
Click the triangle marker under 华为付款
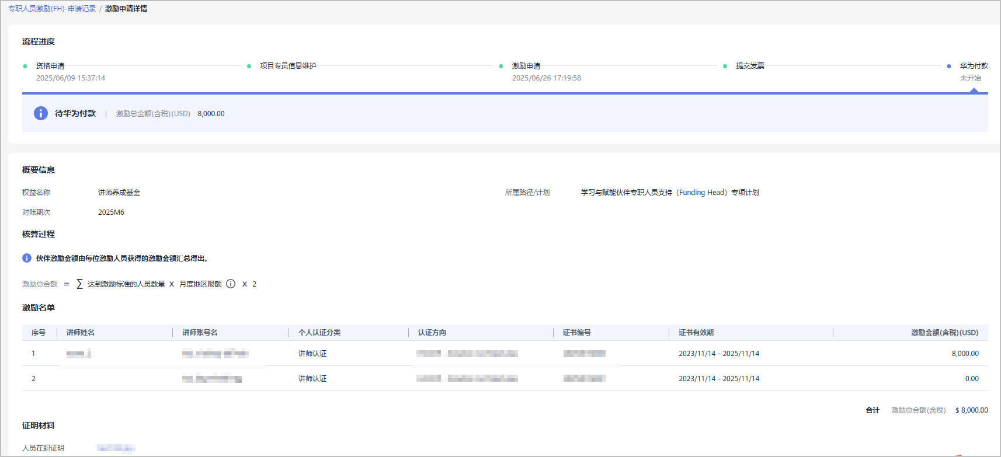click(x=974, y=90)
